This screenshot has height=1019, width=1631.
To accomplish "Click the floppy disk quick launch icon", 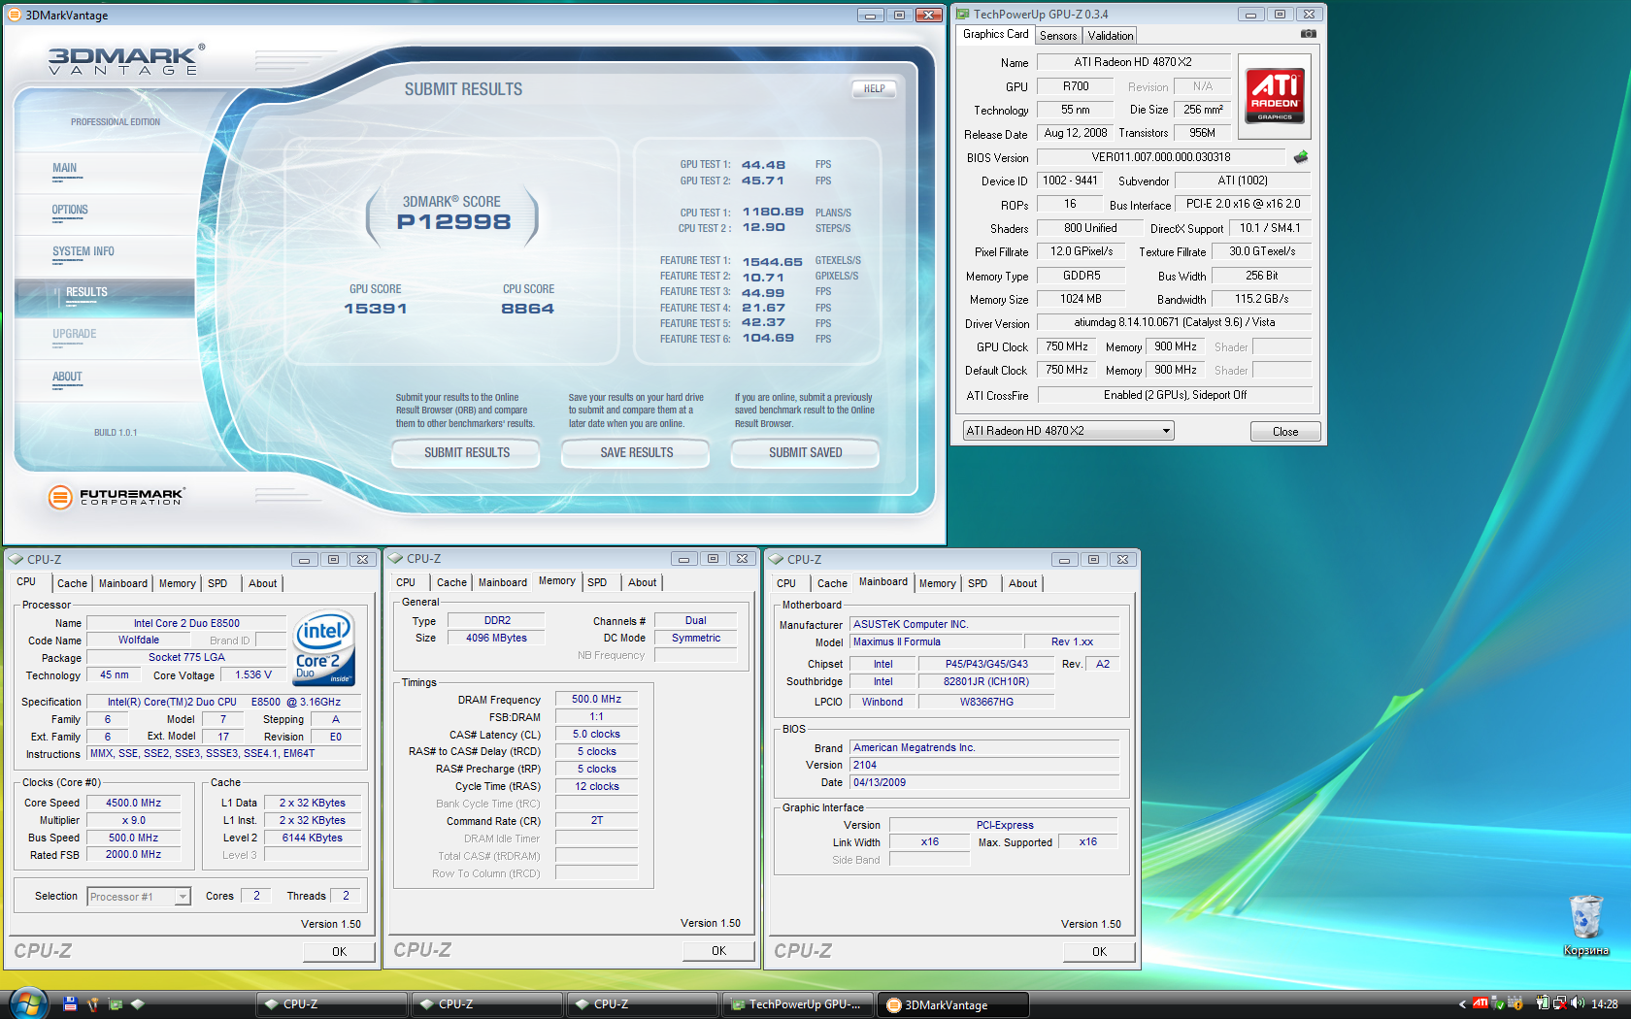I will pyautogui.click(x=70, y=1004).
